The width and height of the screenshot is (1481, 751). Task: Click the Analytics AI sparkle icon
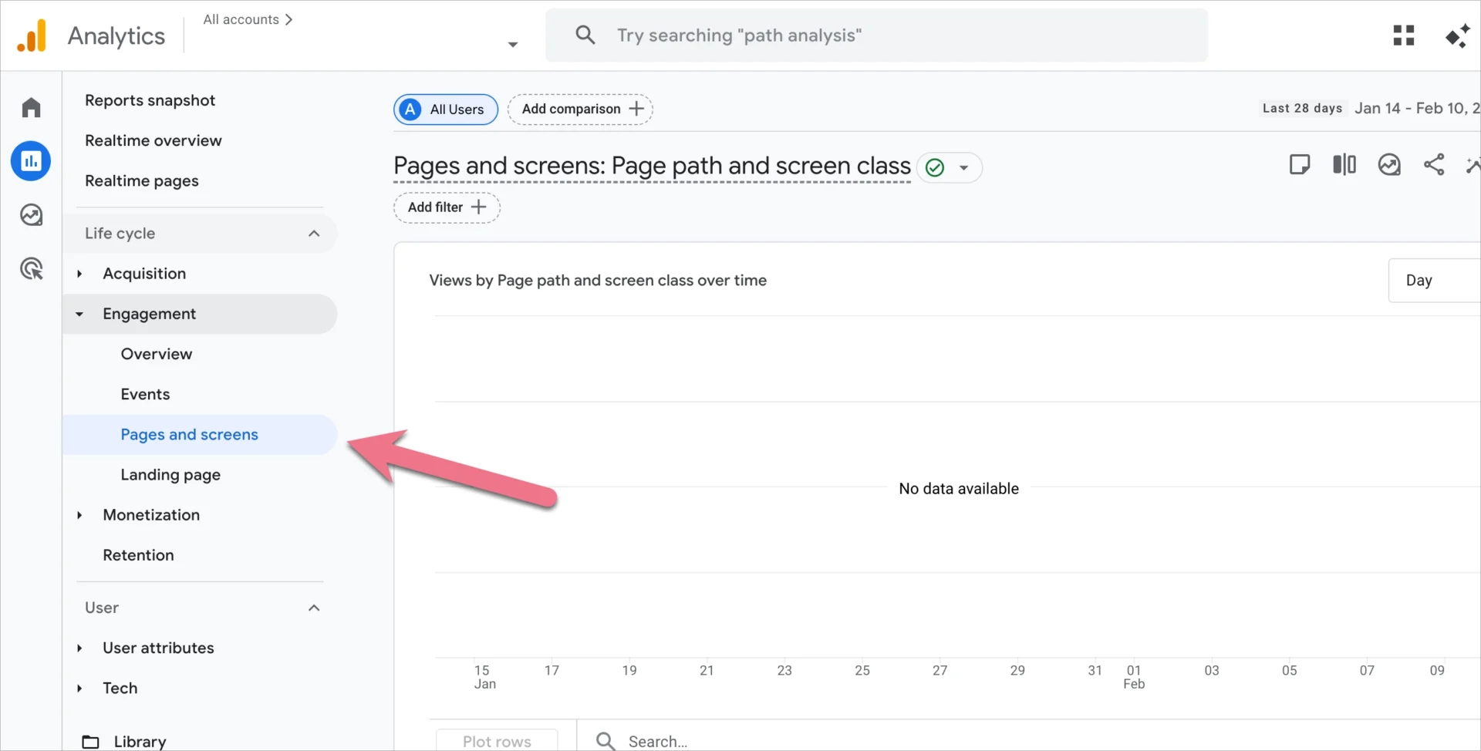(1457, 35)
